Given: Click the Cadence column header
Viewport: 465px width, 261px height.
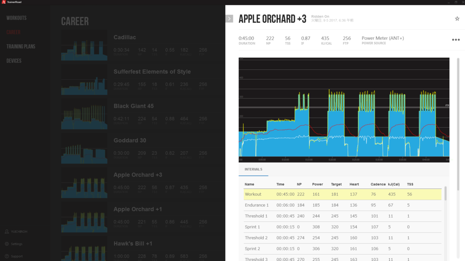Looking at the screenshot, I should tap(378, 184).
